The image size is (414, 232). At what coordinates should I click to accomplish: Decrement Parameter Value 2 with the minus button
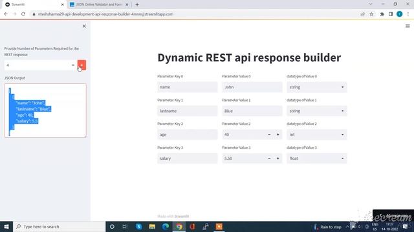[x=269, y=135]
